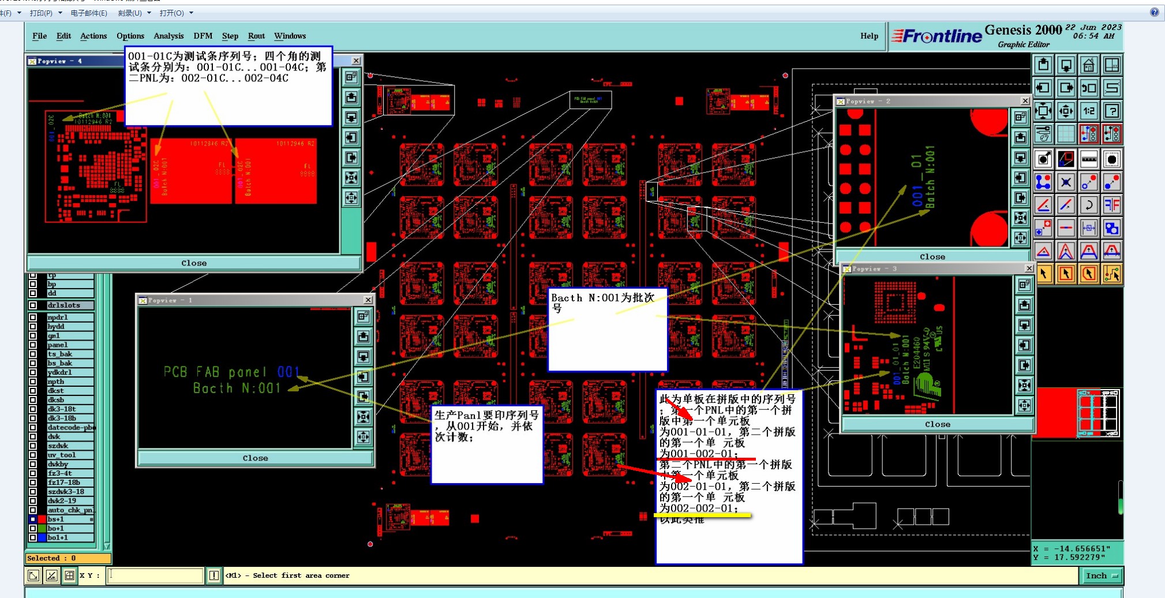Click the green color swatch for bo+1

click(x=42, y=528)
